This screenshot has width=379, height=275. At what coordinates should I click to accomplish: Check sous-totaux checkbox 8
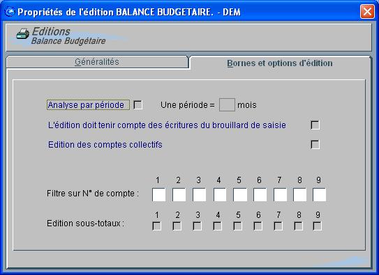[x=299, y=226]
